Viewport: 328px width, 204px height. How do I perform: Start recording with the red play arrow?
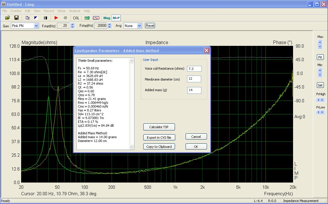pos(56,18)
